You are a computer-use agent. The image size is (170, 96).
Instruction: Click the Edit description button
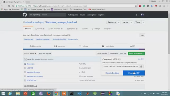[x=142, y=35]
